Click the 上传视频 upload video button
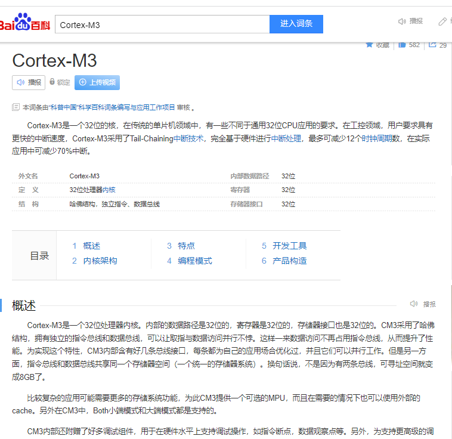 (97, 82)
